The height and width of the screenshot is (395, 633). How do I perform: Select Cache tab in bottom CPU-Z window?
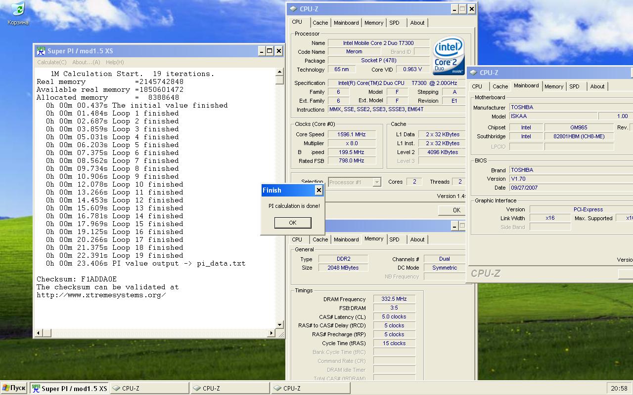(x=320, y=239)
